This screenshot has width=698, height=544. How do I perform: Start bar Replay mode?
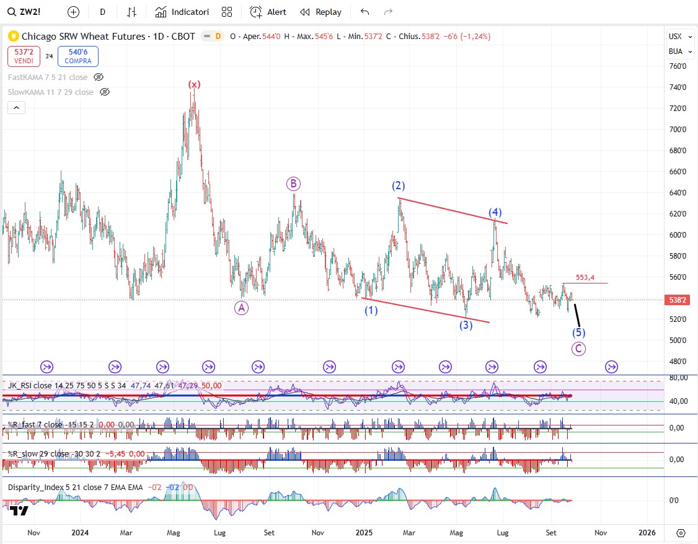[x=320, y=12]
